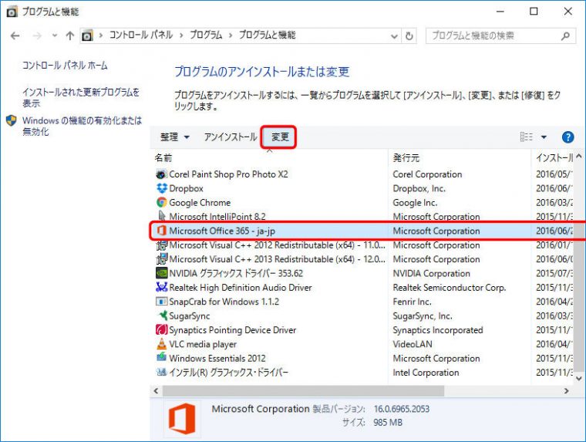Click the Realtek audio driver icon
Viewport: 586px width, 442px height.
(x=161, y=287)
